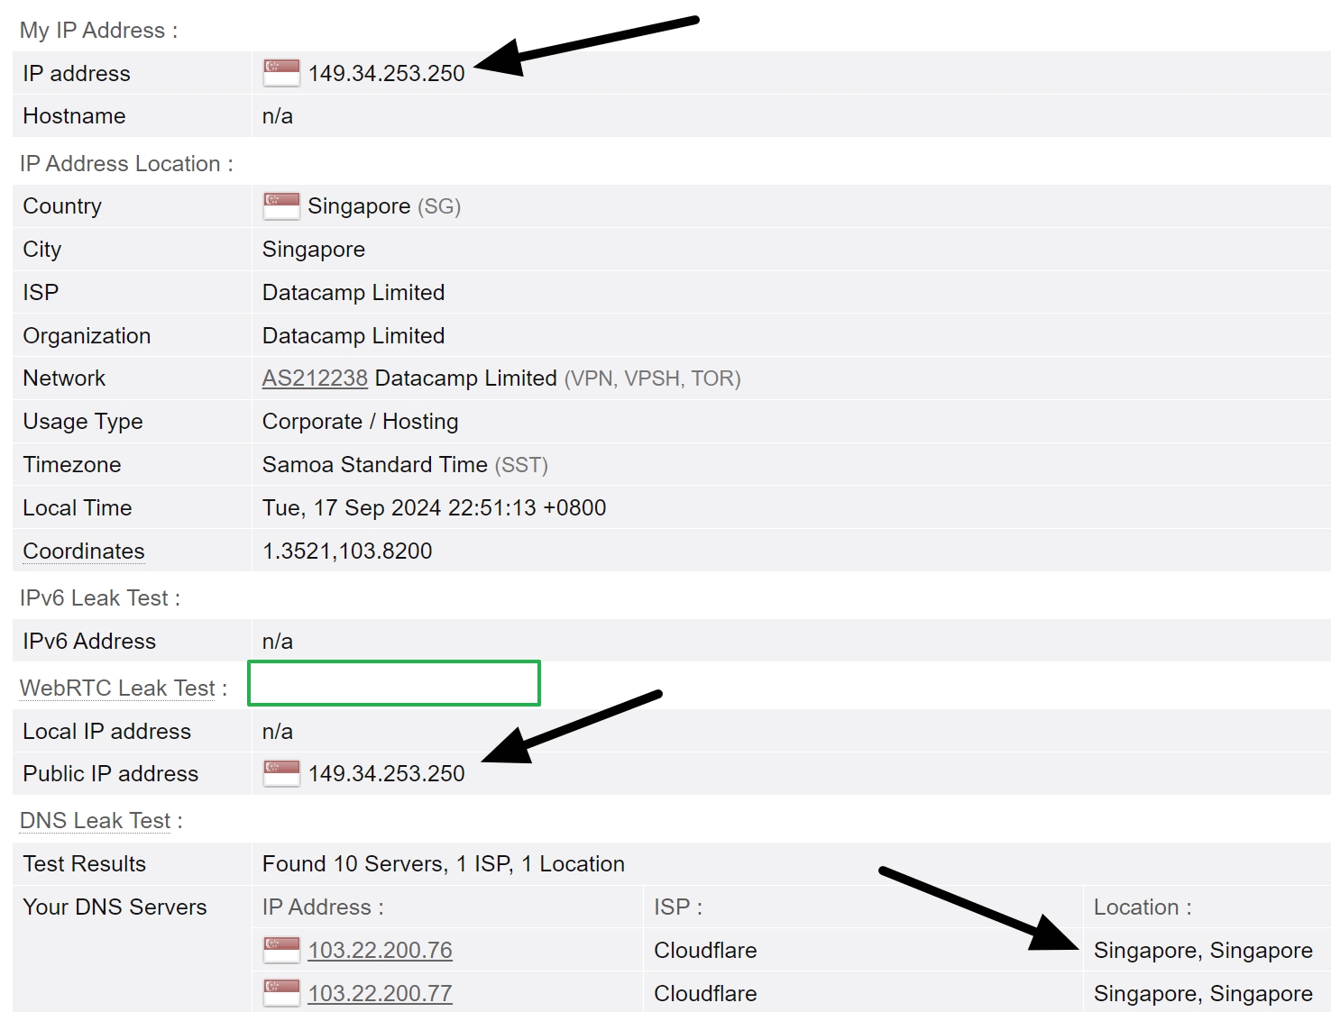Click the Singapore flag beside IP address

point(280,73)
